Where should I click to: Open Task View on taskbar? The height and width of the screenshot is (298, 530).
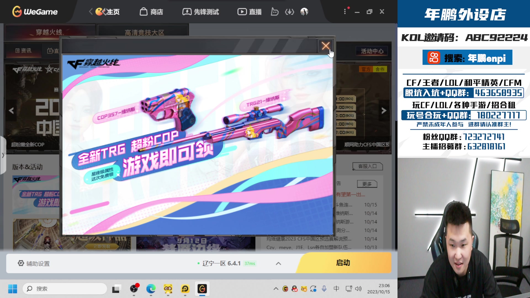pos(116,289)
